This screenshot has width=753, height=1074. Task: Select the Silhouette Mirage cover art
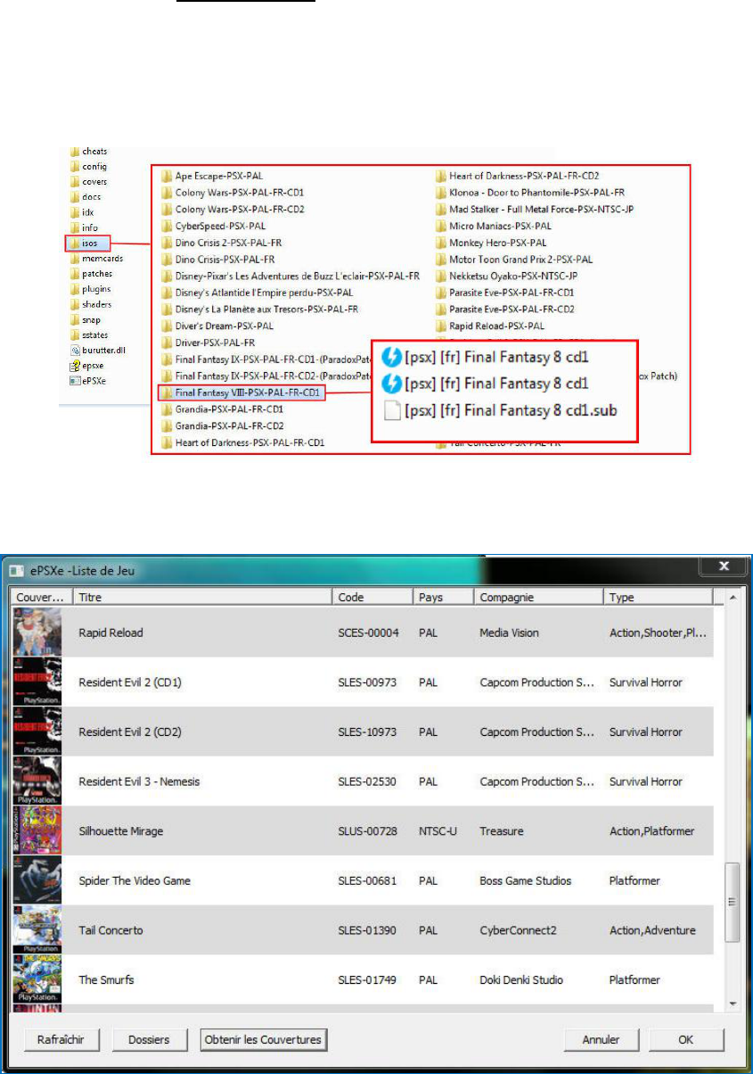(37, 830)
